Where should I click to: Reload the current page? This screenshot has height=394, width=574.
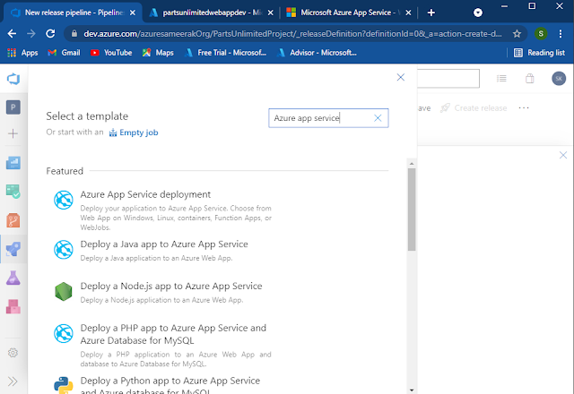pyautogui.click(x=50, y=34)
